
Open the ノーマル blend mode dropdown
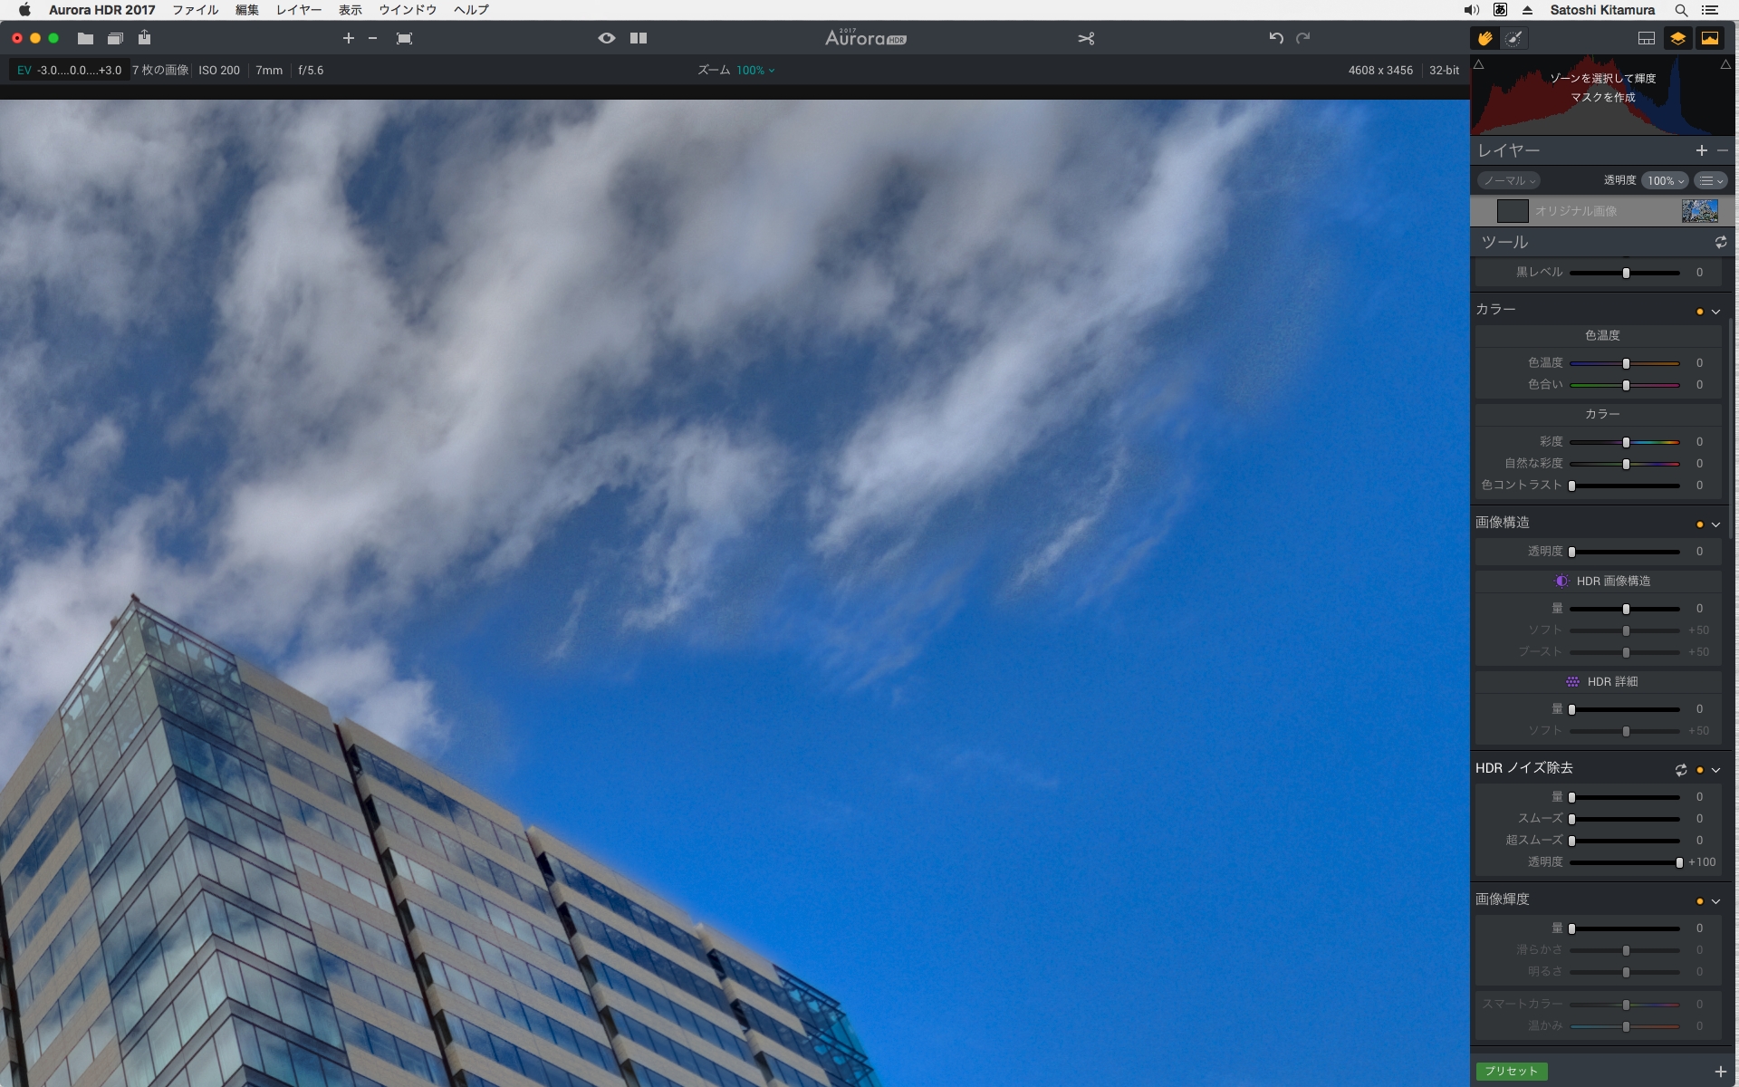click(1509, 180)
